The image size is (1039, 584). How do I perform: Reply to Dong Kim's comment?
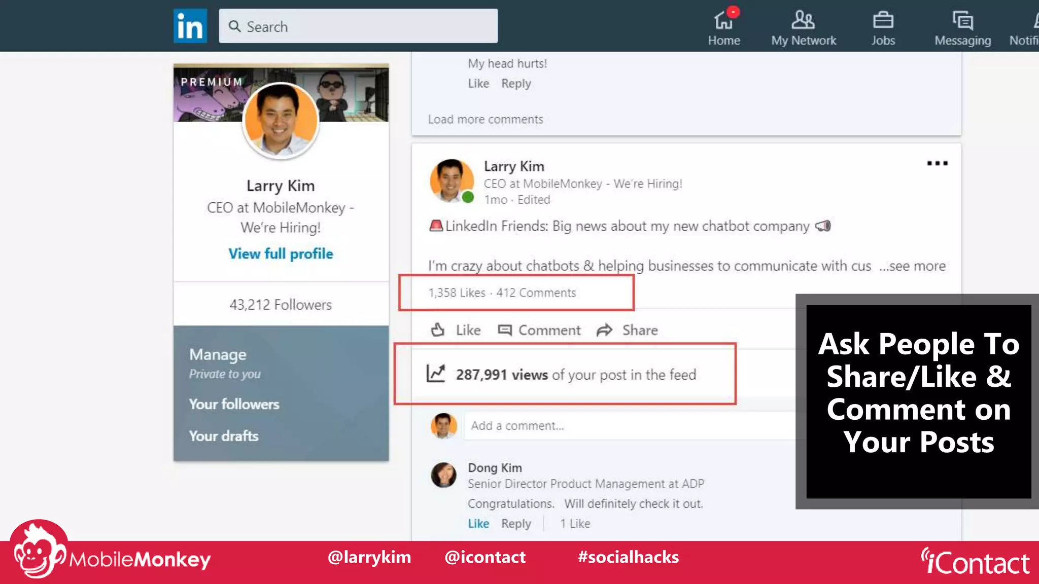click(516, 524)
